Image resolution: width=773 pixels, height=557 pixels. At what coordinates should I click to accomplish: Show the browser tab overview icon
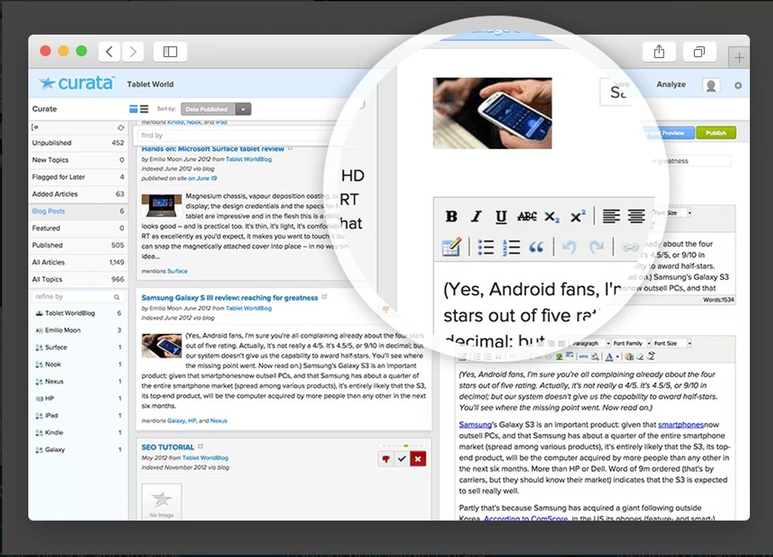click(x=699, y=52)
